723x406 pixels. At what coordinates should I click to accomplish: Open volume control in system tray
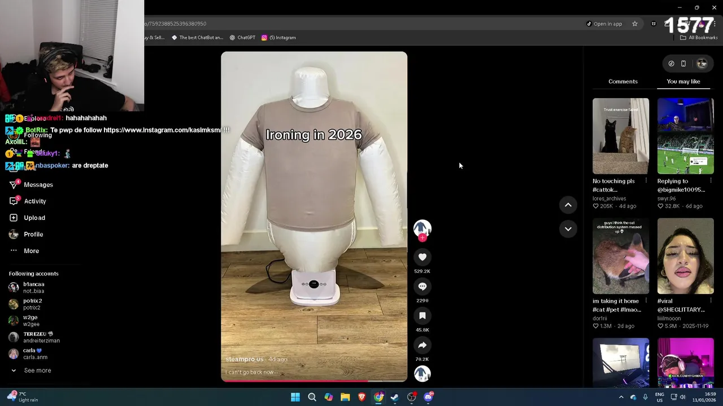click(683, 398)
